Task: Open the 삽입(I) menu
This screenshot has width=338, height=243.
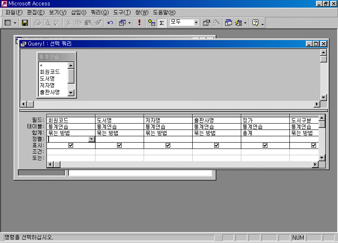Action: click(79, 13)
